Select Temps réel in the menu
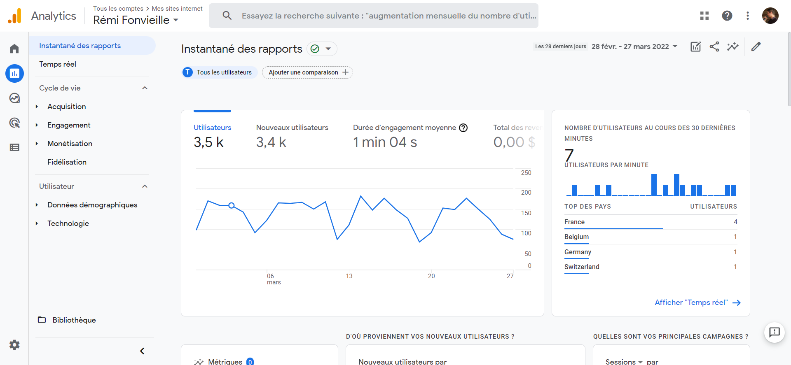 click(58, 64)
